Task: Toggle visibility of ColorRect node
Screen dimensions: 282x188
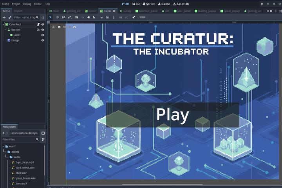Action: tap(43, 24)
